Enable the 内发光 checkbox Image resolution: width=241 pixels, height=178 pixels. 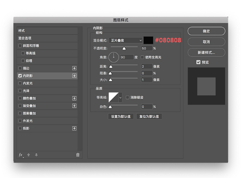point(20,83)
